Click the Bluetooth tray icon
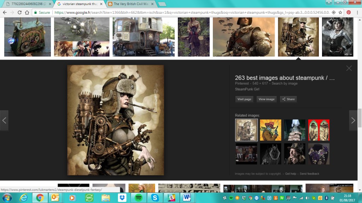This screenshot has width=362, height=203. [x=326, y=198]
